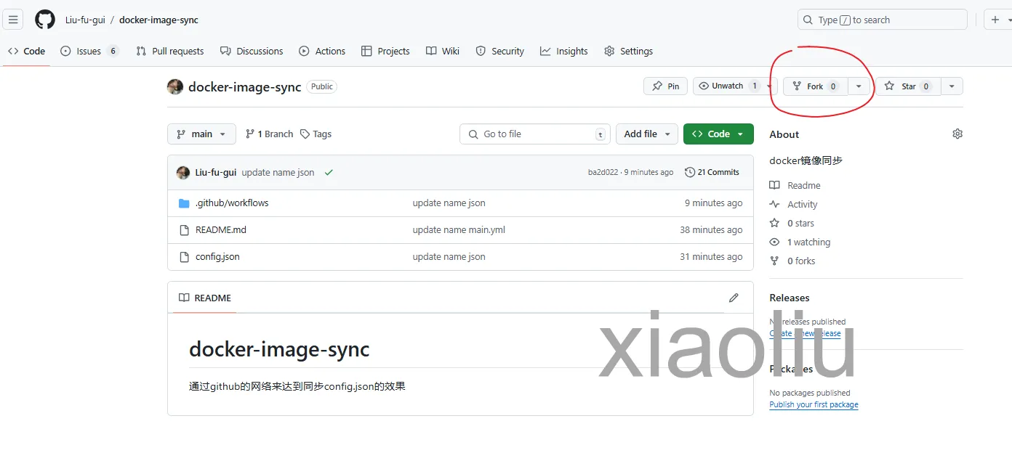Open the Insights tab
Screen dimensions: 1012x453
pyautogui.click(x=564, y=51)
